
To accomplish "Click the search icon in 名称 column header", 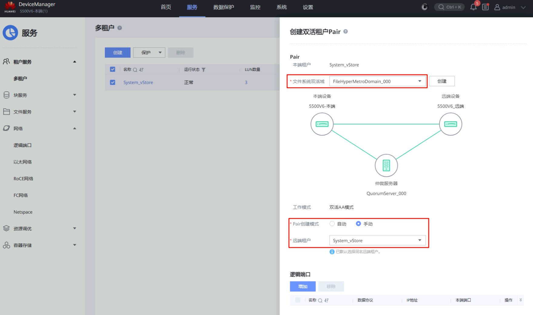I will [x=135, y=70].
